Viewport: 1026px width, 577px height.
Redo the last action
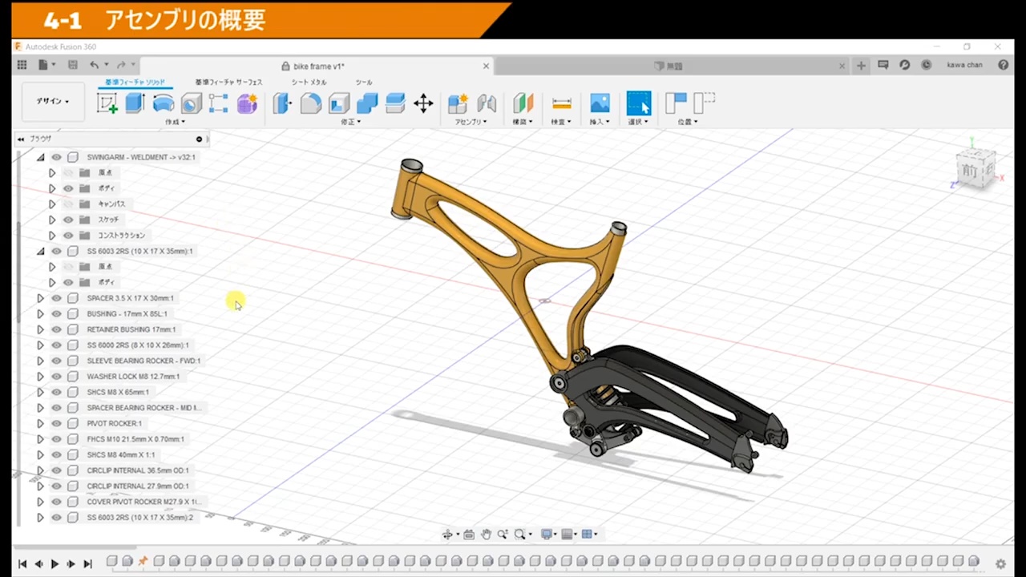pos(121,65)
